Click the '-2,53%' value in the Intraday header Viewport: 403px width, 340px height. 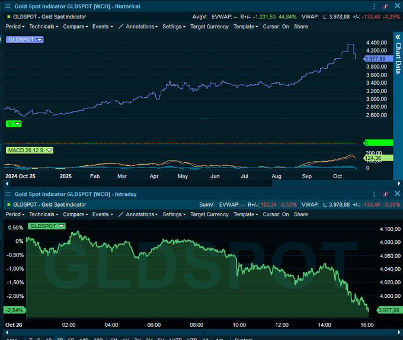288,204
